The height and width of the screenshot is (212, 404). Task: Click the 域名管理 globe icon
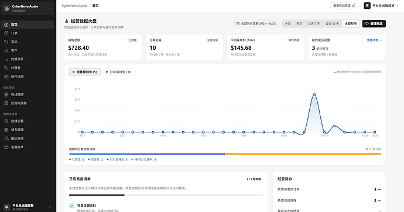click(6, 130)
